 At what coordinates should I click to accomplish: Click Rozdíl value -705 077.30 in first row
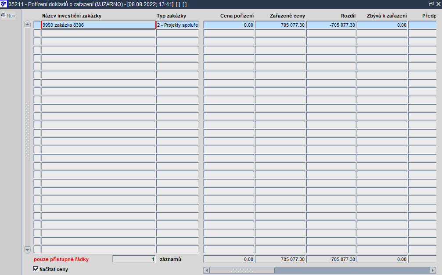click(x=331, y=25)
